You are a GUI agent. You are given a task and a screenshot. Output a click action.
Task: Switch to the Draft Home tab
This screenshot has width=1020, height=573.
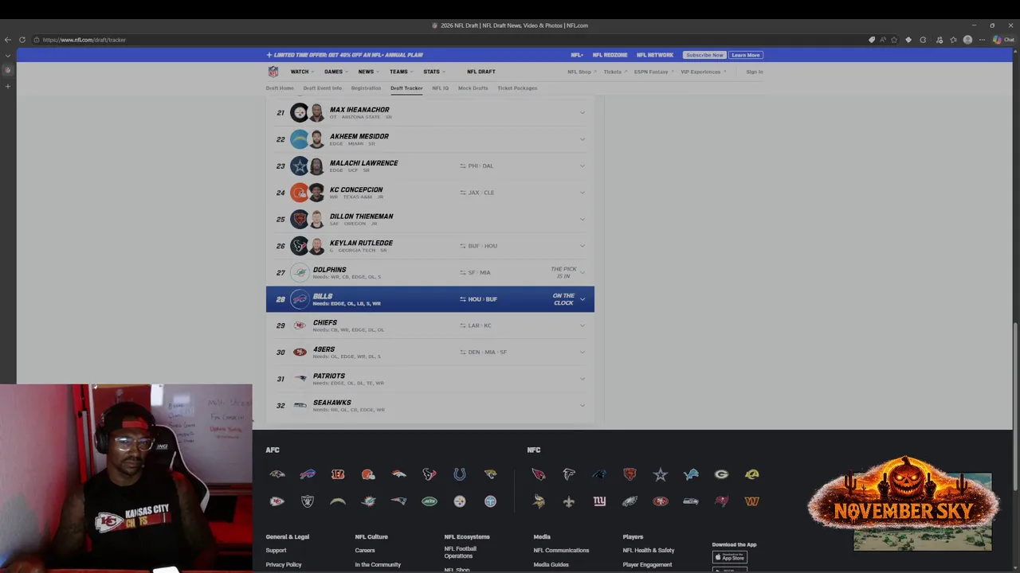280,88
